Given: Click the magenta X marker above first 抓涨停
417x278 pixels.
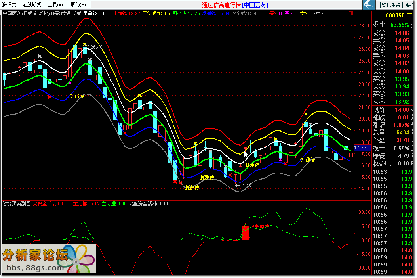Looking at the screenshot, I should tap(70, 83).
